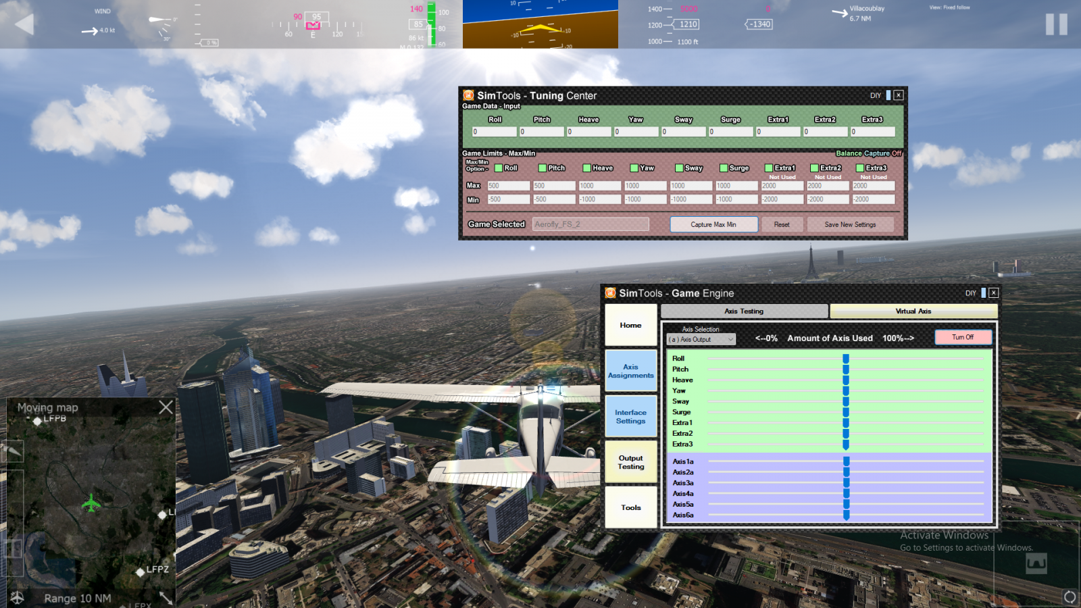Click the Roll game data input field

pyautogui.click(x=495, y=132)
